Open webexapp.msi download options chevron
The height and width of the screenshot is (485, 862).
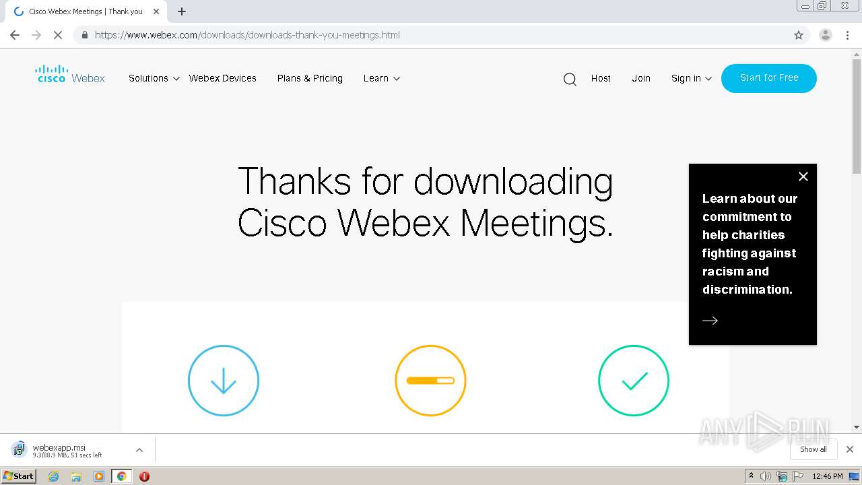[139, 450]
